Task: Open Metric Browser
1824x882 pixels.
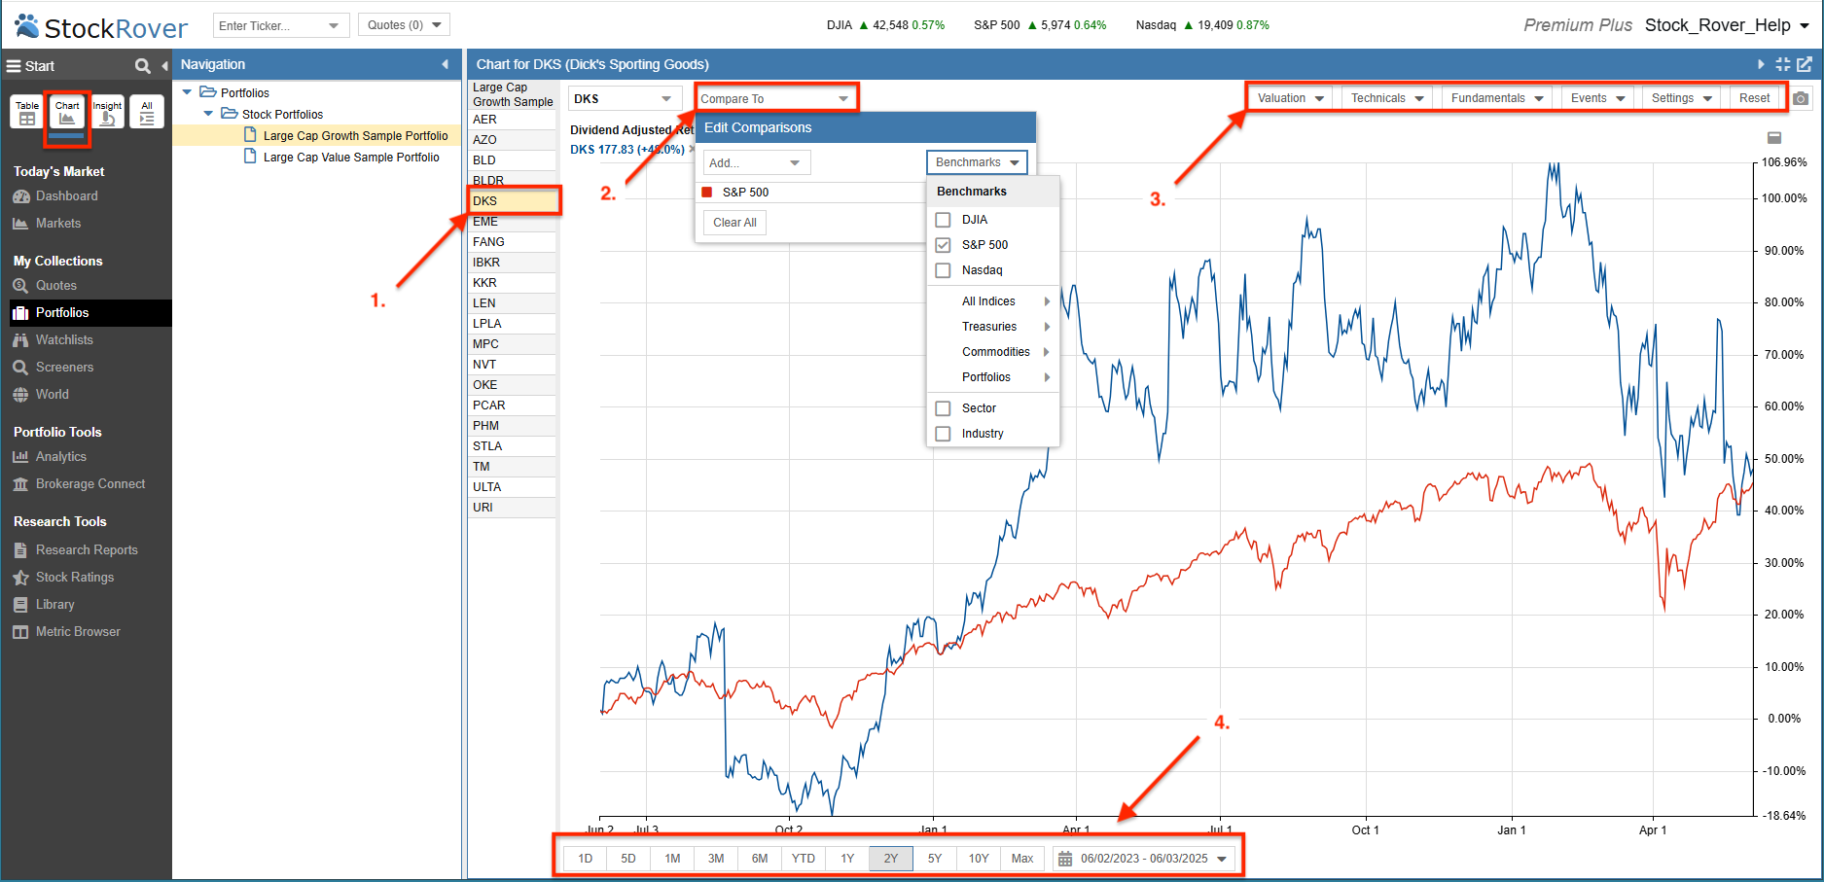Action: coord(66,632)
